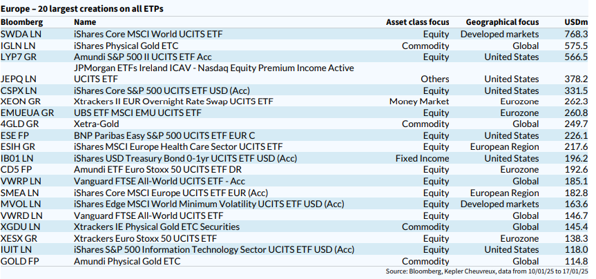Select the 185.1 USDm value

pos(577,181)
